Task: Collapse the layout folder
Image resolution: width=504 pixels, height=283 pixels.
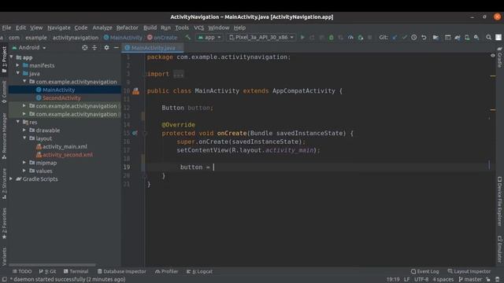Action: pos(24,138)
